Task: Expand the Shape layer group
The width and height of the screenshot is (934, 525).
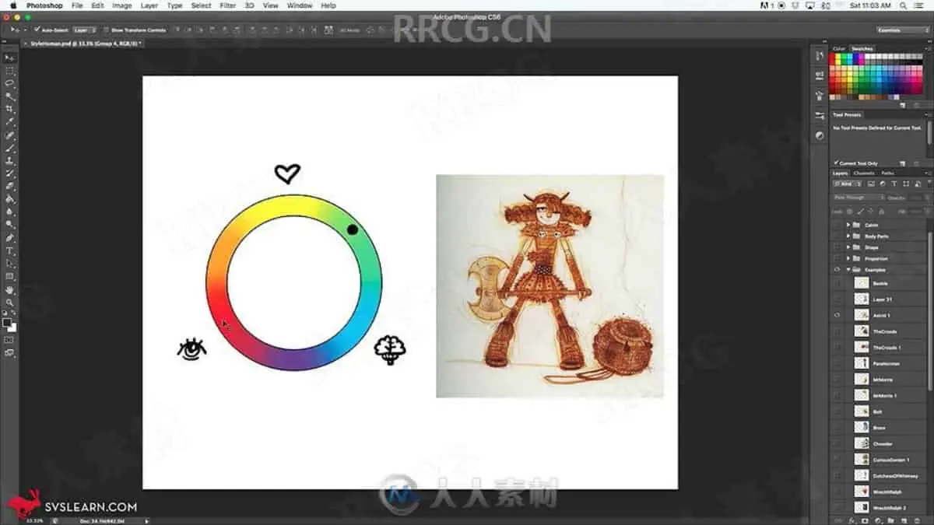Action: coord(848,247)
